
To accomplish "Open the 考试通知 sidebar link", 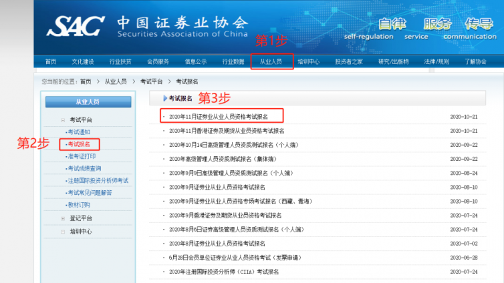I will pos(79,132).
